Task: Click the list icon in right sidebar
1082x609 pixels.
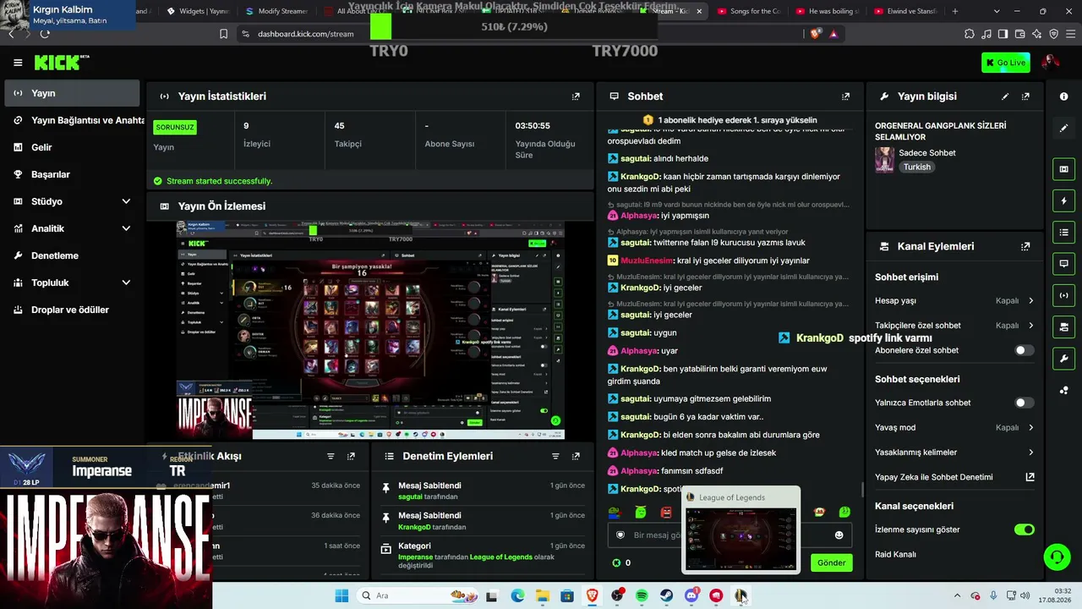Action: 1063,233
